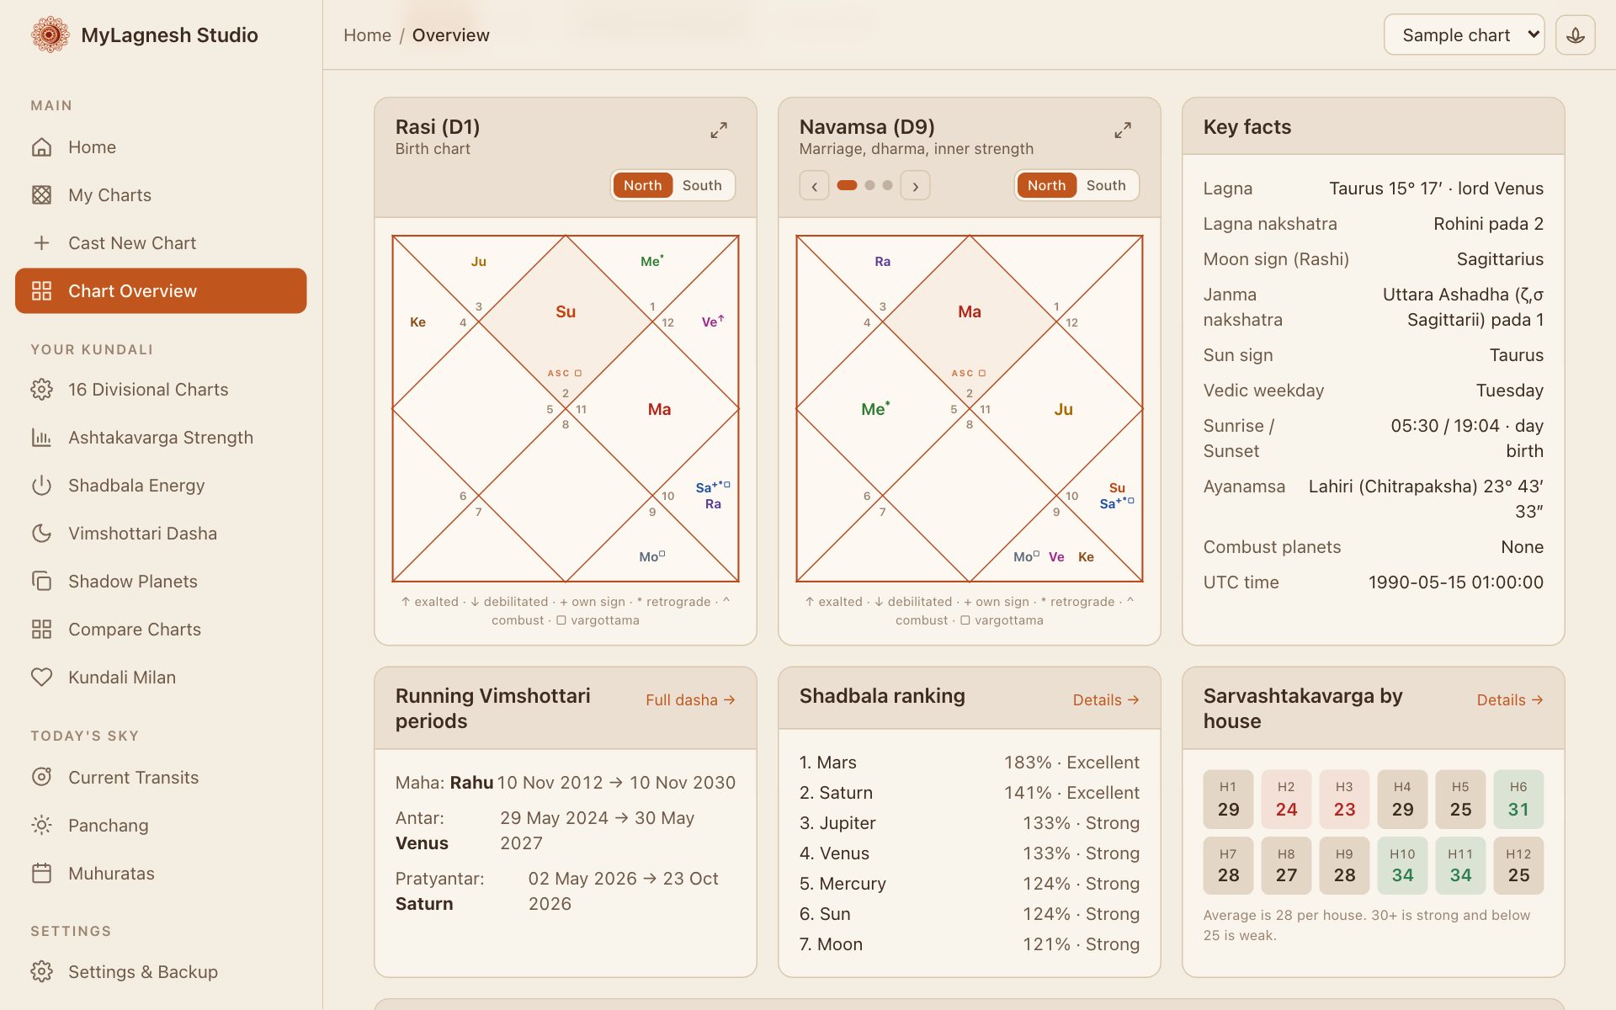Open Shadbala ranking Details link

[x=1106, y=700]
